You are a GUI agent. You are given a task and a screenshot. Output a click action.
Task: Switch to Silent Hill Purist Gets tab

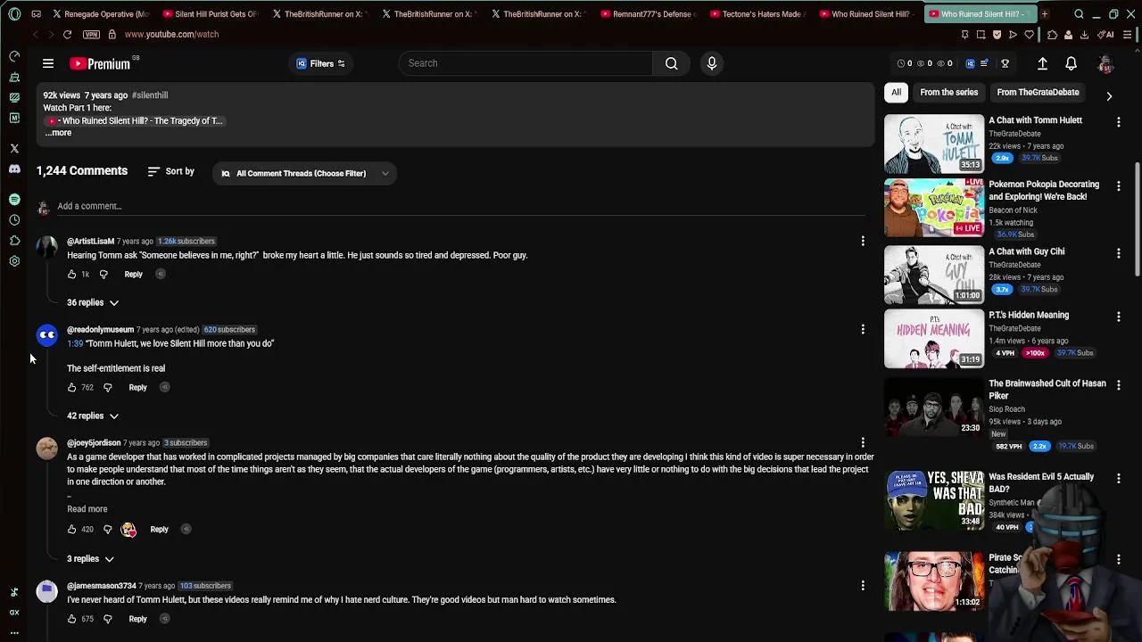[x=211, y=14]
